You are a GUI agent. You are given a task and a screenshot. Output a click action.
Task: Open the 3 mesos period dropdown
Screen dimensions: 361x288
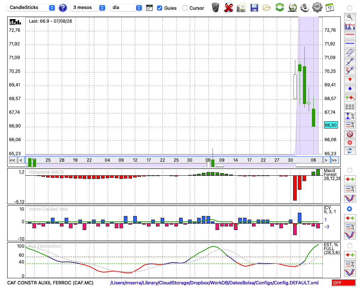88,8
